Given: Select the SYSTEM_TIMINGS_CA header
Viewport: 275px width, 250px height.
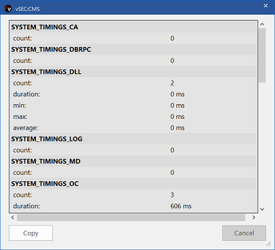Looking at the screenshot, I should click(x=133, y=27).
